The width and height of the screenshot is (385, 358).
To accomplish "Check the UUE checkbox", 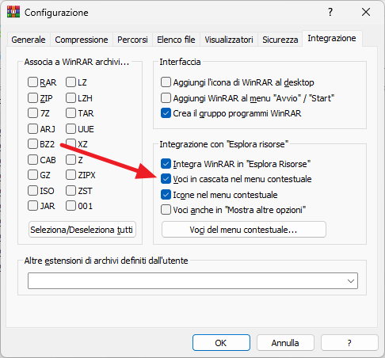I will (71, 129).
